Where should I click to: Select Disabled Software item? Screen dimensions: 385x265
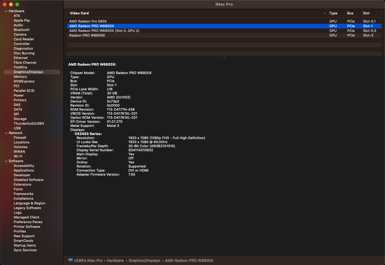point(29,180)
